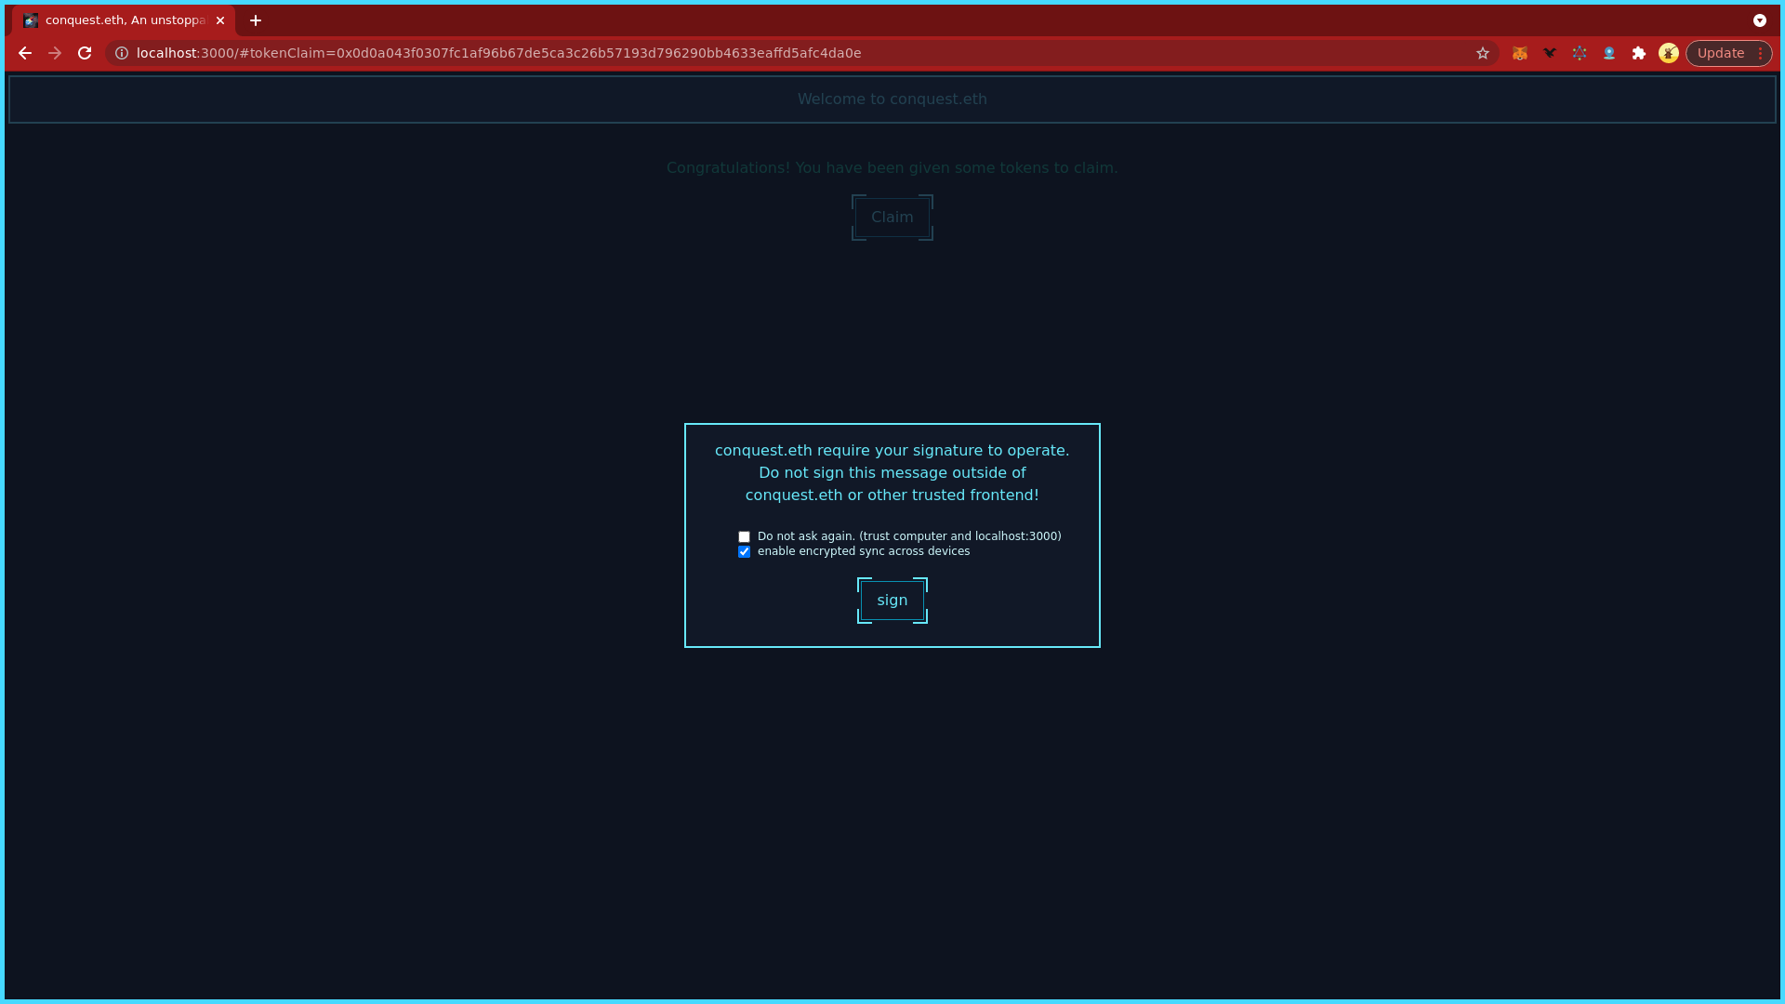Click the 'Congratulations!' tokens message
Image resolution: width=1785 pixels, height=1004 pixels.
click(x=892, y=168)
